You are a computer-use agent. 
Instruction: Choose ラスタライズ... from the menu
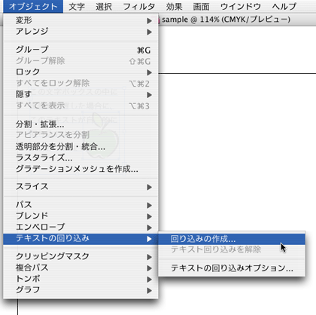pyautogui.click(x=81, y=157)
